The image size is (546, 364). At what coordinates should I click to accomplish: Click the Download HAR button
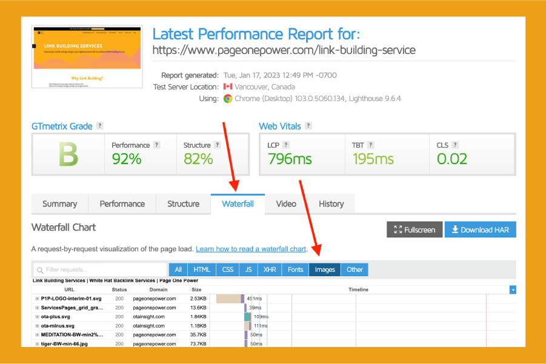[480, 230]
